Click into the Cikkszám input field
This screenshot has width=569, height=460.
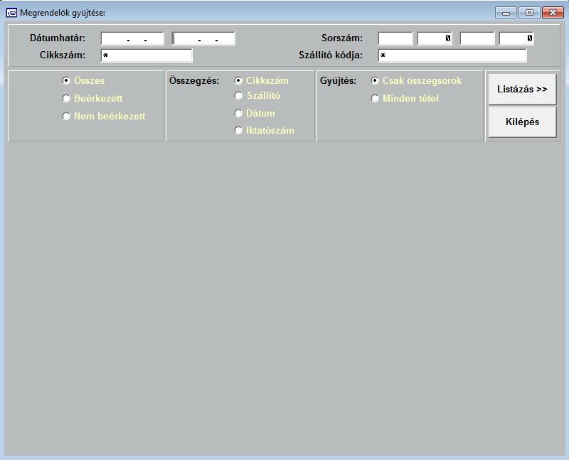coord(147,55)
